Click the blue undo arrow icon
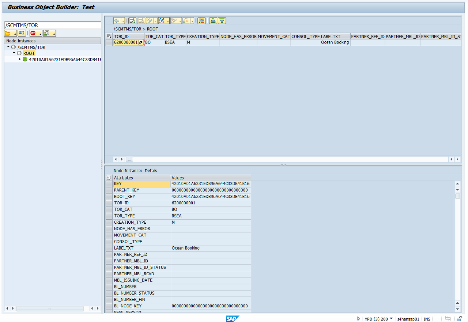 tap(22, 33)
